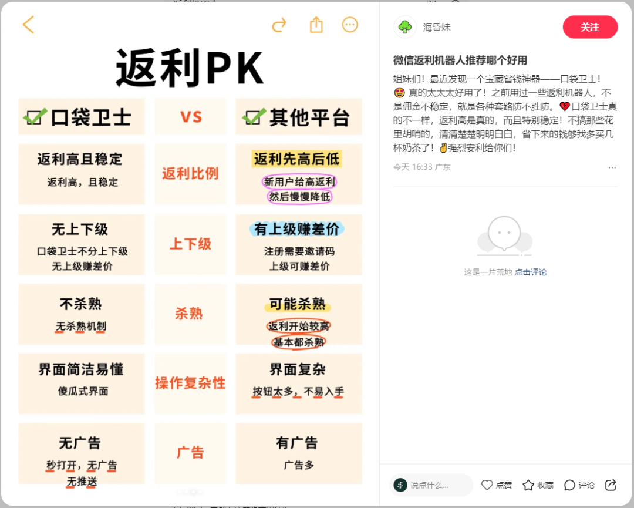Screen dimensions: 634x508
Task: Click the empty comments bubble illustration
Action: (505, 236)
